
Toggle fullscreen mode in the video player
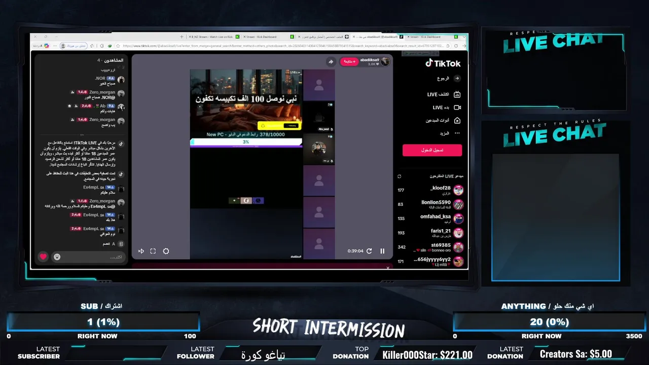(x=153, y=251)
